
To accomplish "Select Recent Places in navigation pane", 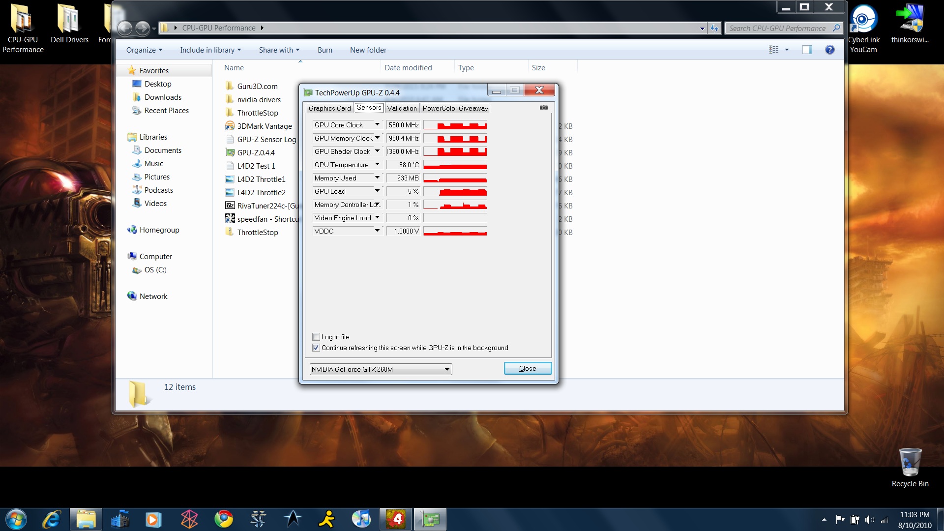I will click(x=166, y=111).
